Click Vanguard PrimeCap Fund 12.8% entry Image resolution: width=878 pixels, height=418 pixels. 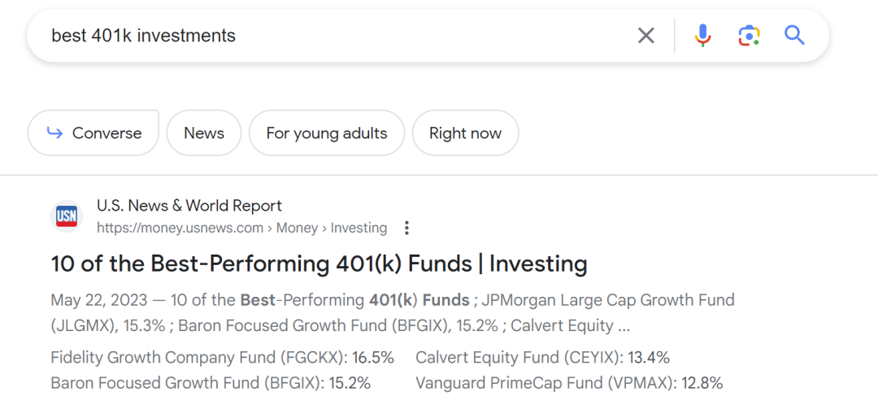point(569,383)
